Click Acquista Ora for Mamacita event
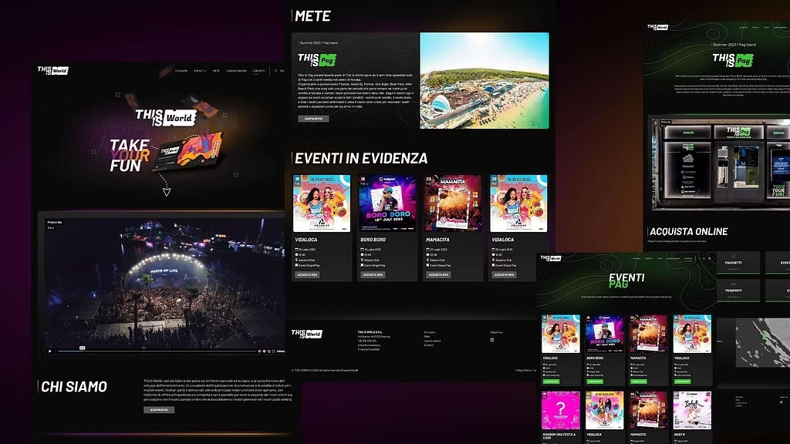Viewport: 790px width, 444px height. coord(437,274)
